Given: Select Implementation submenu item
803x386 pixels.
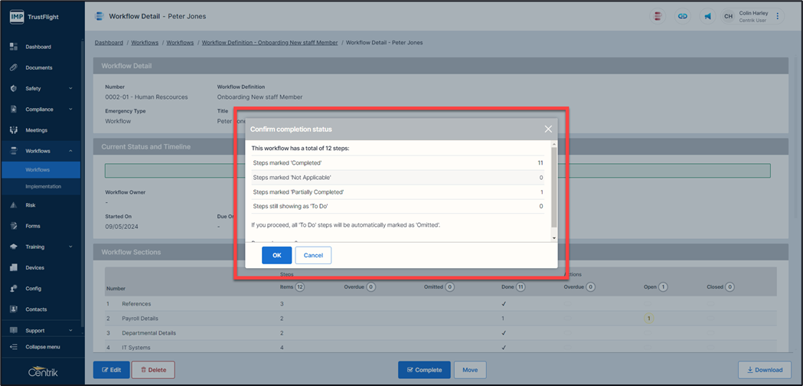Looking at the screenshot, I should (x=43, y=186).
